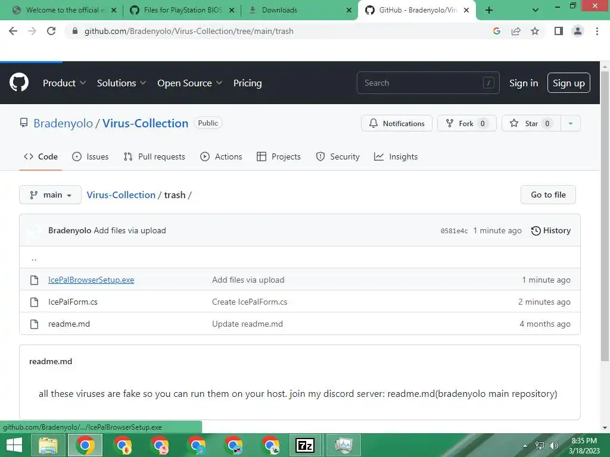Click file icon beside readme.md row
Viewport: 610px width, 457px height.
point(34,324)
